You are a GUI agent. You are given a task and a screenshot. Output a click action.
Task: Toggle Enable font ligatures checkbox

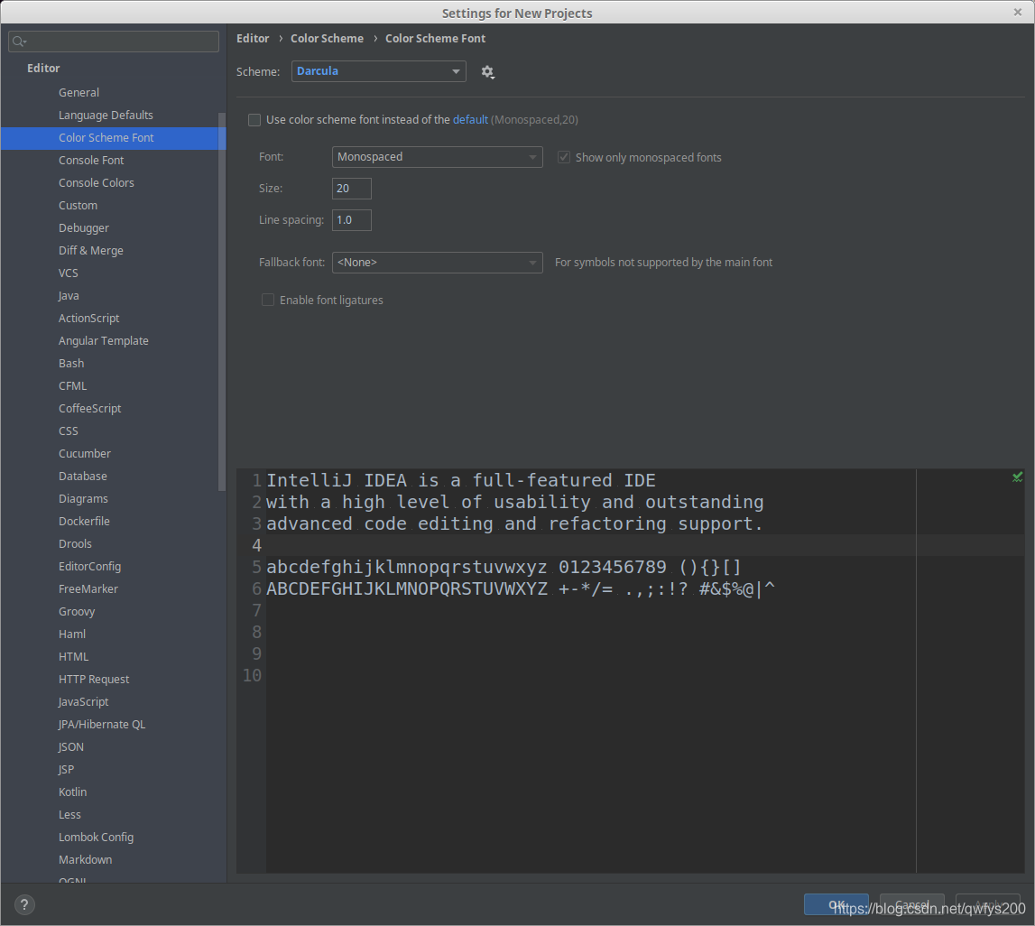[268, 300]
